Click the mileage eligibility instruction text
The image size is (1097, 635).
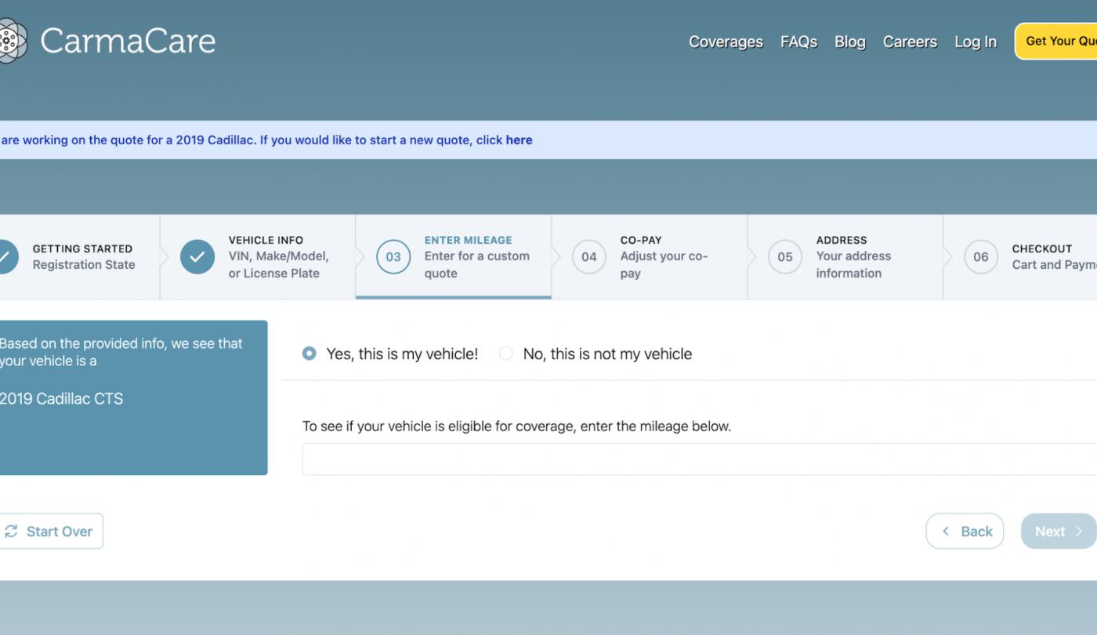point(516,426)
